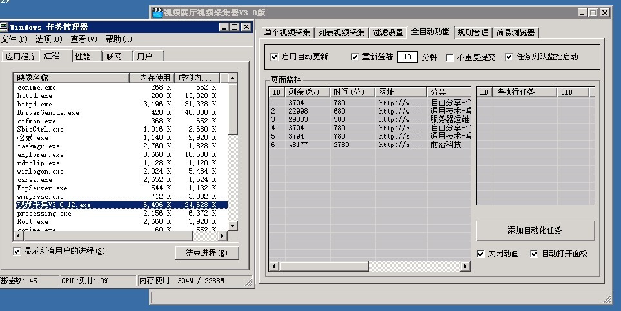This screenshot has height=311, width=621.
Task: Select winlogon.exe process row
Action: click(x=122, y=172)
